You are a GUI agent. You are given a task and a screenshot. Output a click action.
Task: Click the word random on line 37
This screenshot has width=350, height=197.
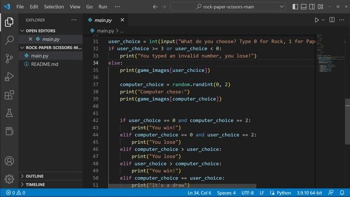point(181,84)
